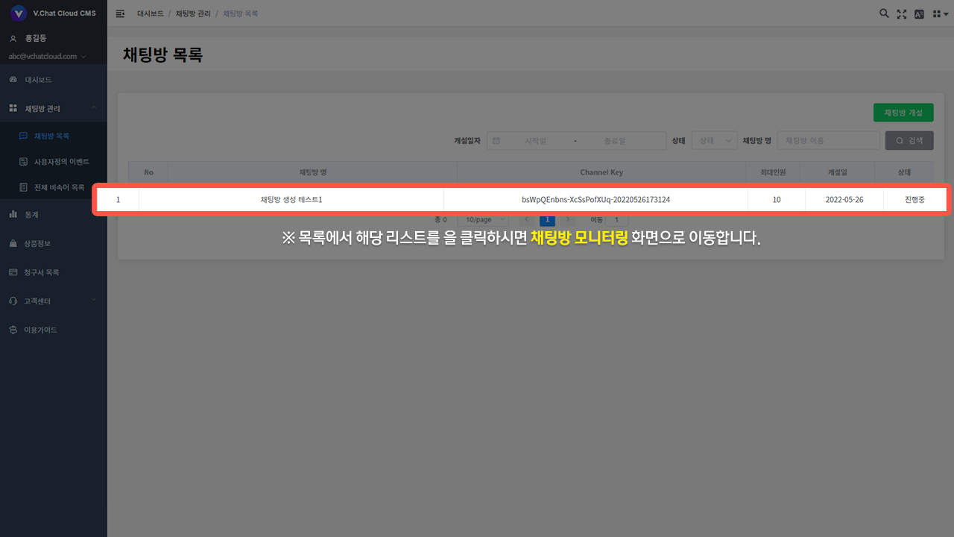Click the 시작일 start date field
Viewport: 954px width, 537px height.
pos(536,140)
